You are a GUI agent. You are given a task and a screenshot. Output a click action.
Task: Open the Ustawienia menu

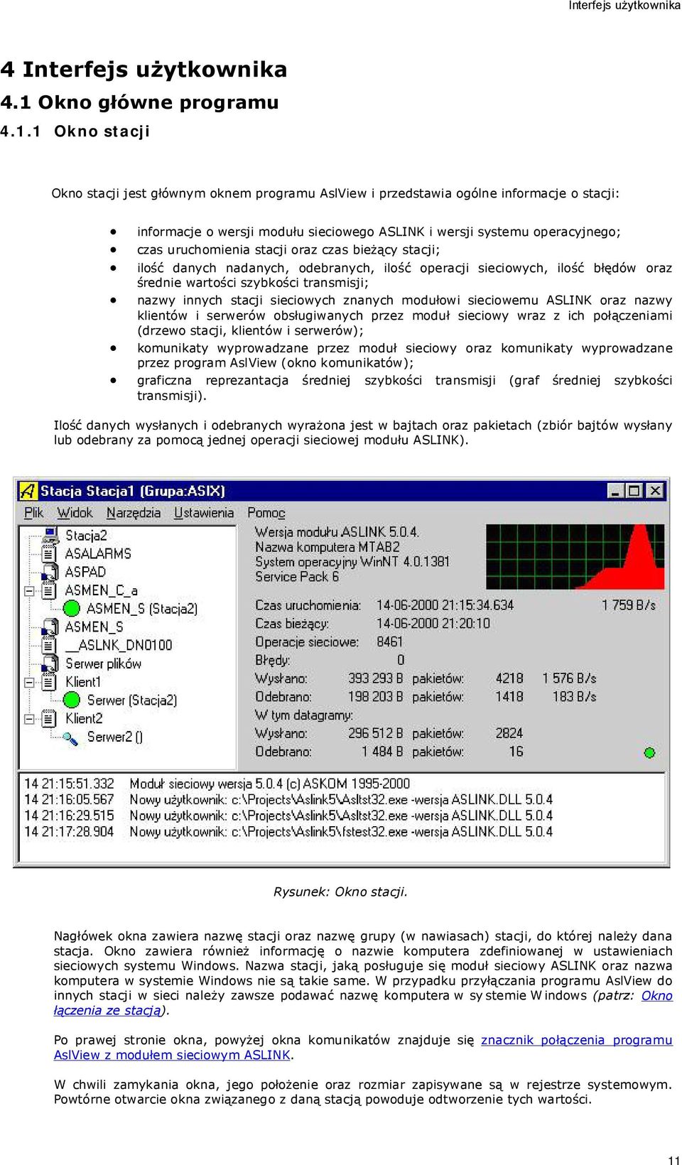(x=204, y=513)
